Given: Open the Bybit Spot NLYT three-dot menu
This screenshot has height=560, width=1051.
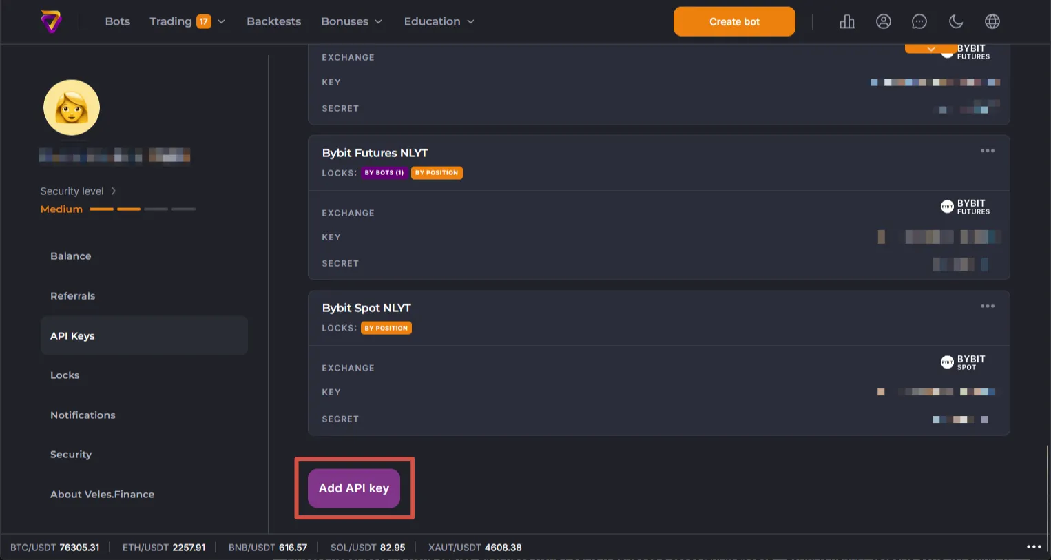Looking at the screenshot, I should 988,306.
